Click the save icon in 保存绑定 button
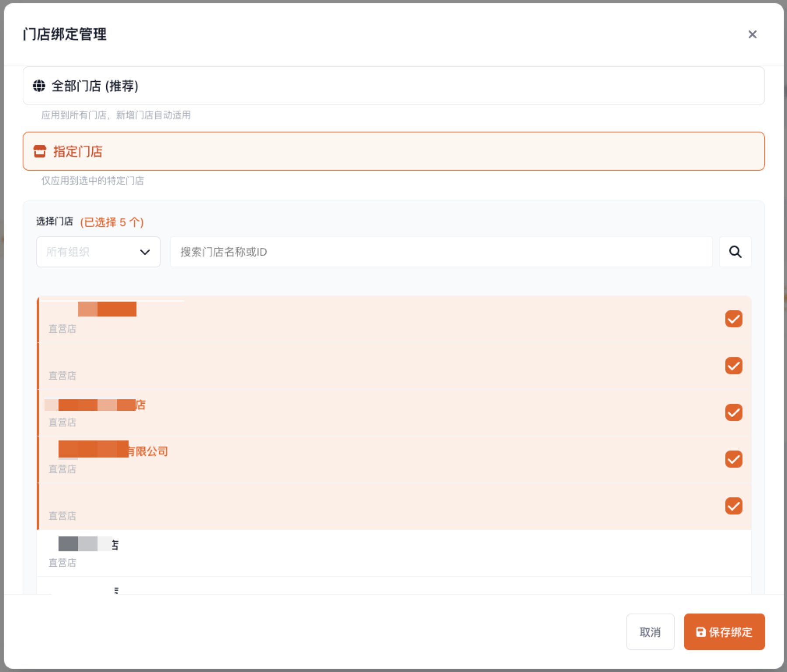The height and width of the screenshot is (672, 787). tap(700, 632)
